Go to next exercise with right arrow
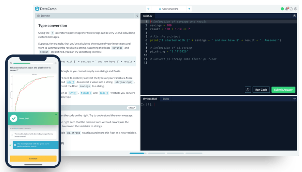 (x=189, y=9)
